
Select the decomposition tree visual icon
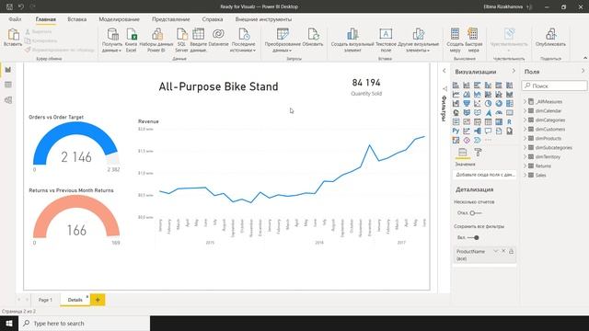pyautogui.click(x=478, y=131)
